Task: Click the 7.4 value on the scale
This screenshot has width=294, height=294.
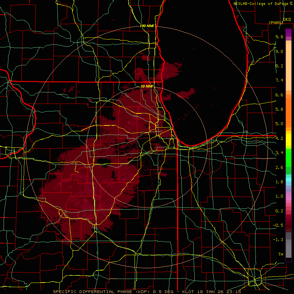Action: [279, 80]
